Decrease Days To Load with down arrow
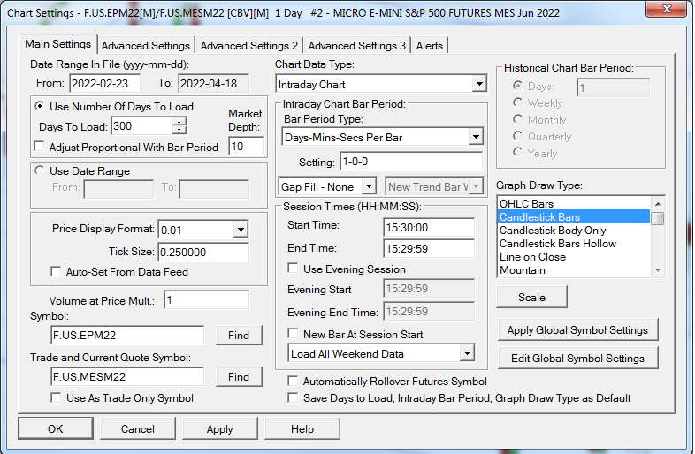The image size is (695, 454). tap(179, 130)
